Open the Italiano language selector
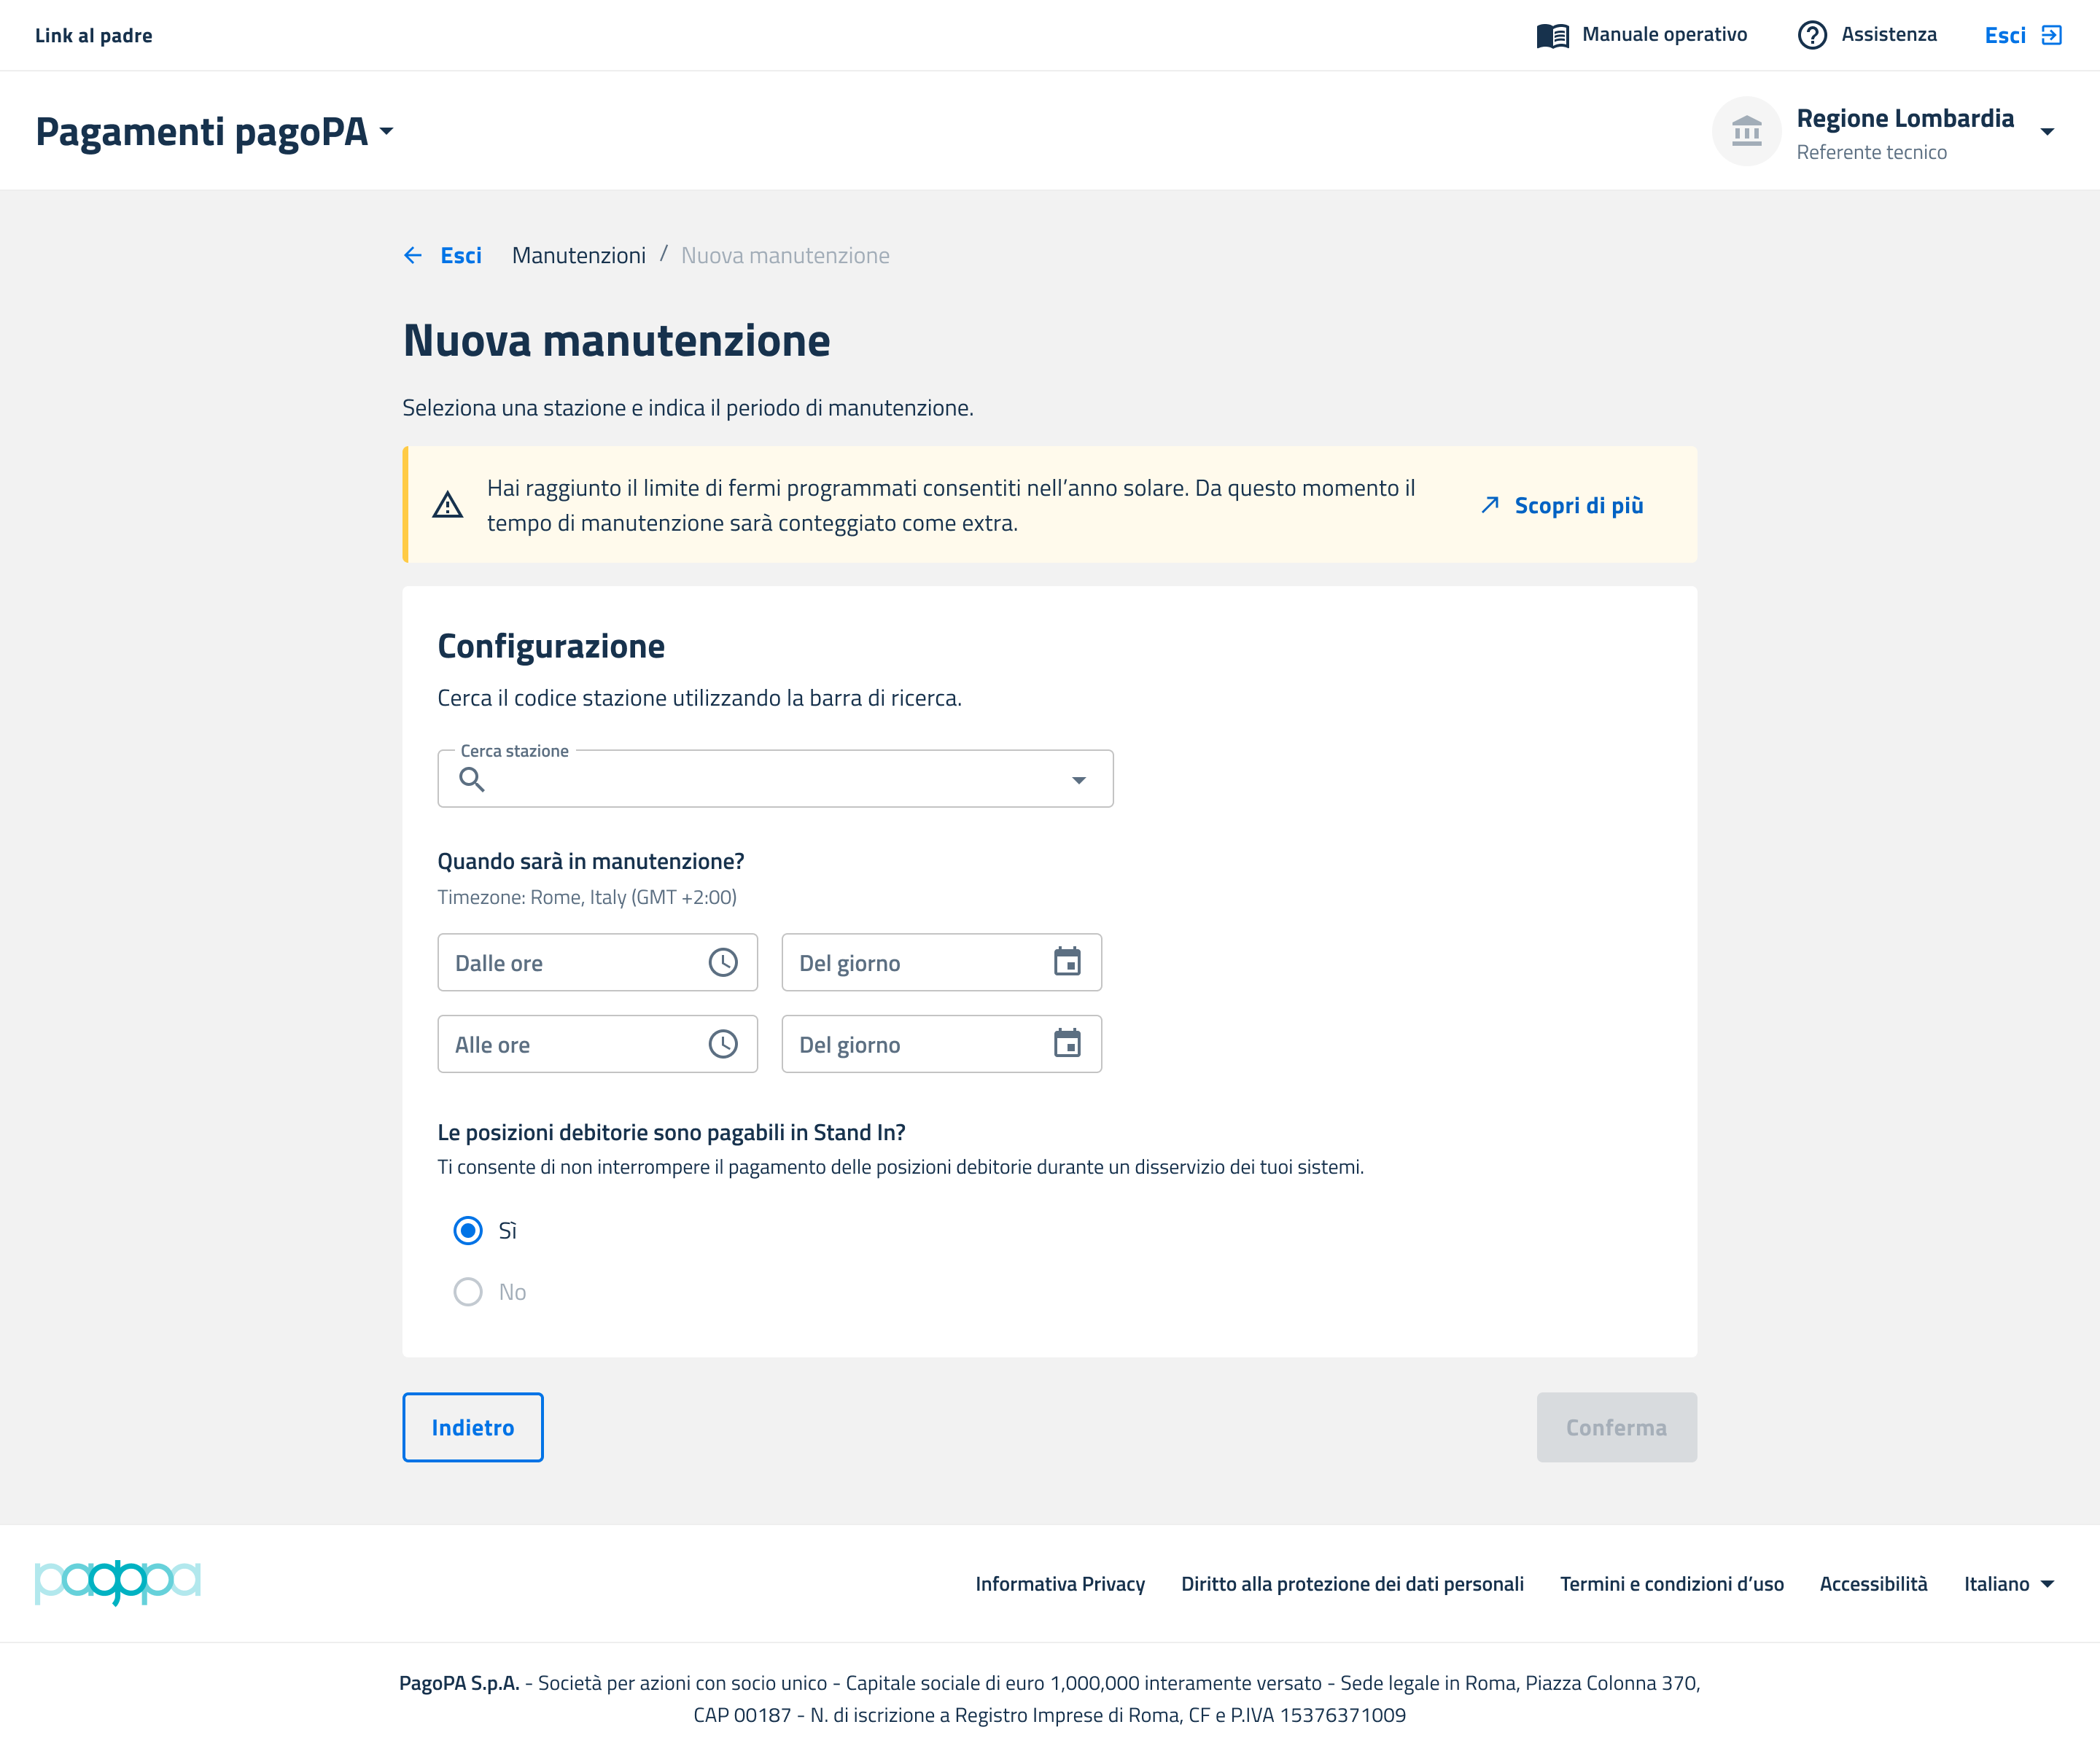This screenshot has width=2100, height=1754. coord(2008,1584)
